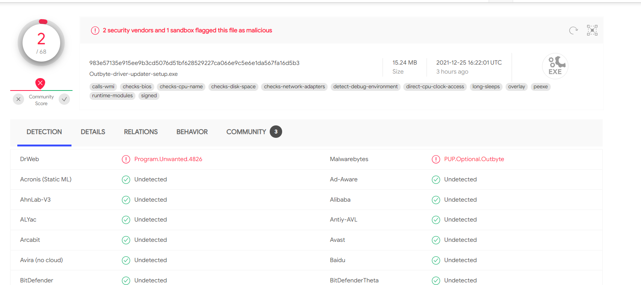The image size is (641, 285).
Task: Click the Ad-Aware undetected check icon
Action: pos(436,179)
